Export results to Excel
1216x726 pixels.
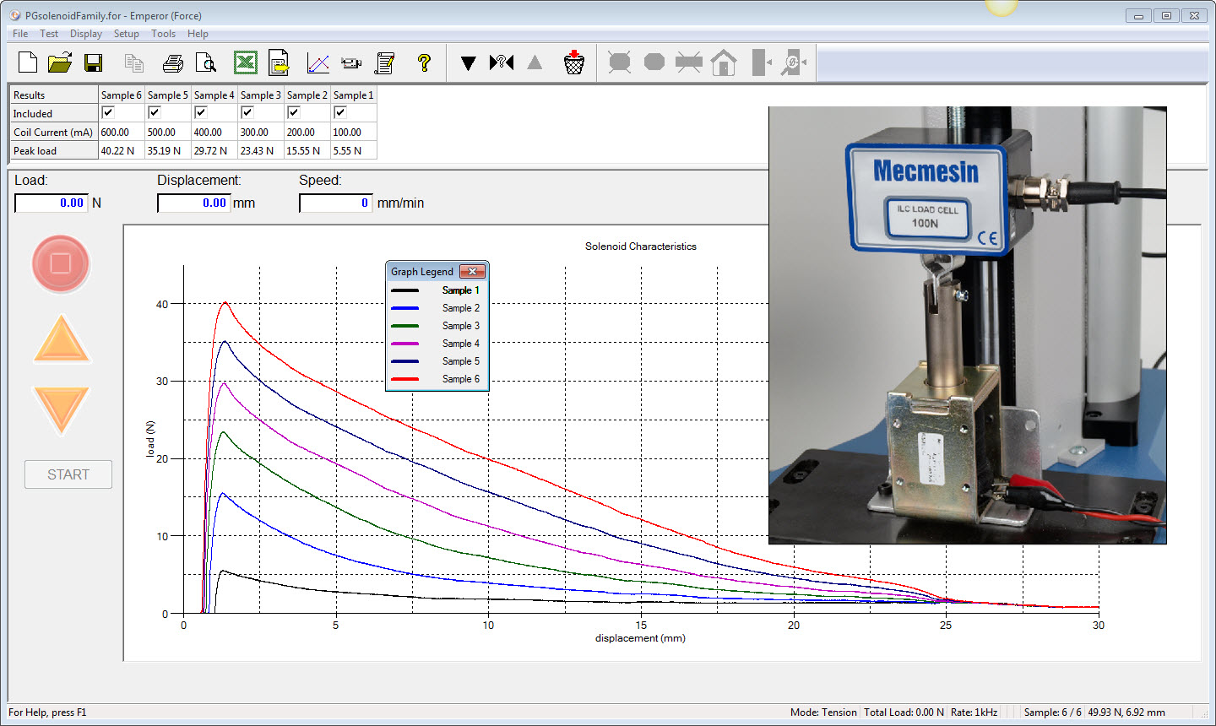(244, 62)
